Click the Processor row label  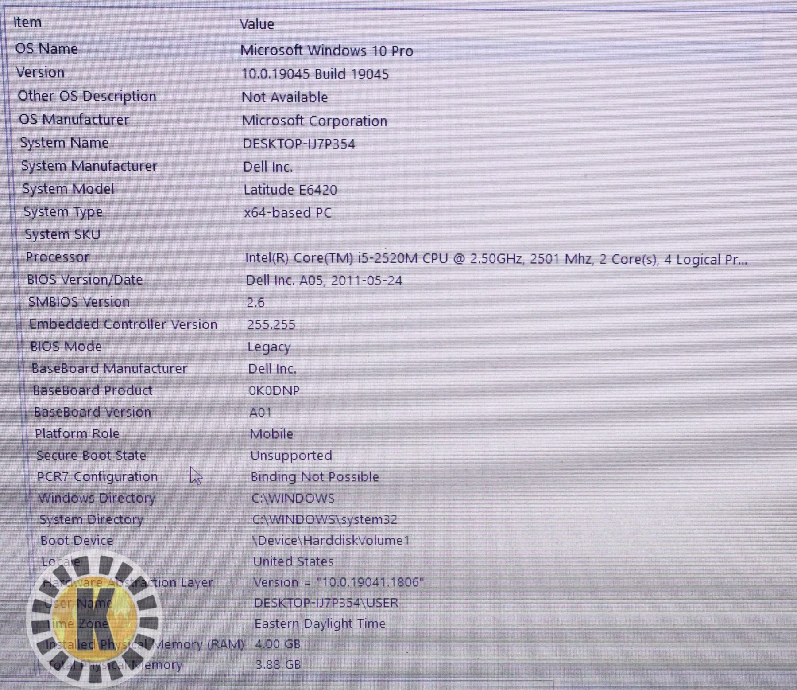(x=58, y=257)
